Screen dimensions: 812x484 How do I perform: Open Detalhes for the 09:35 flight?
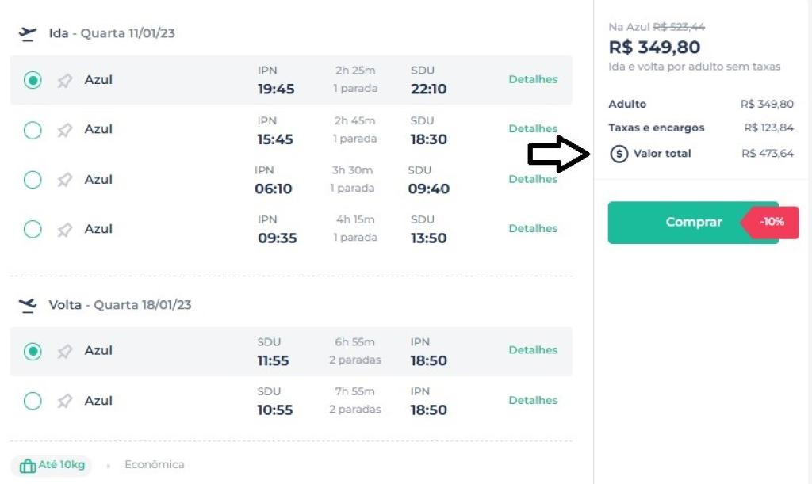533,228
